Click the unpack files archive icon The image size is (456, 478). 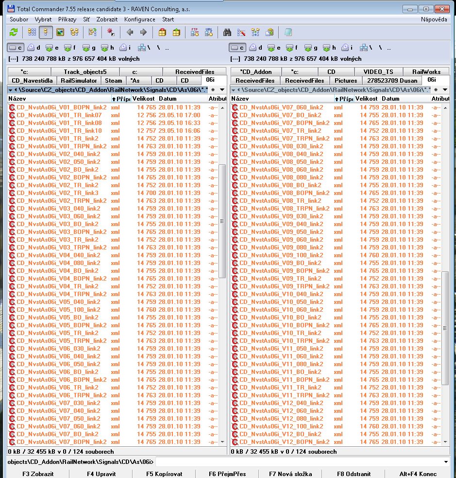(x=176, y=32)
